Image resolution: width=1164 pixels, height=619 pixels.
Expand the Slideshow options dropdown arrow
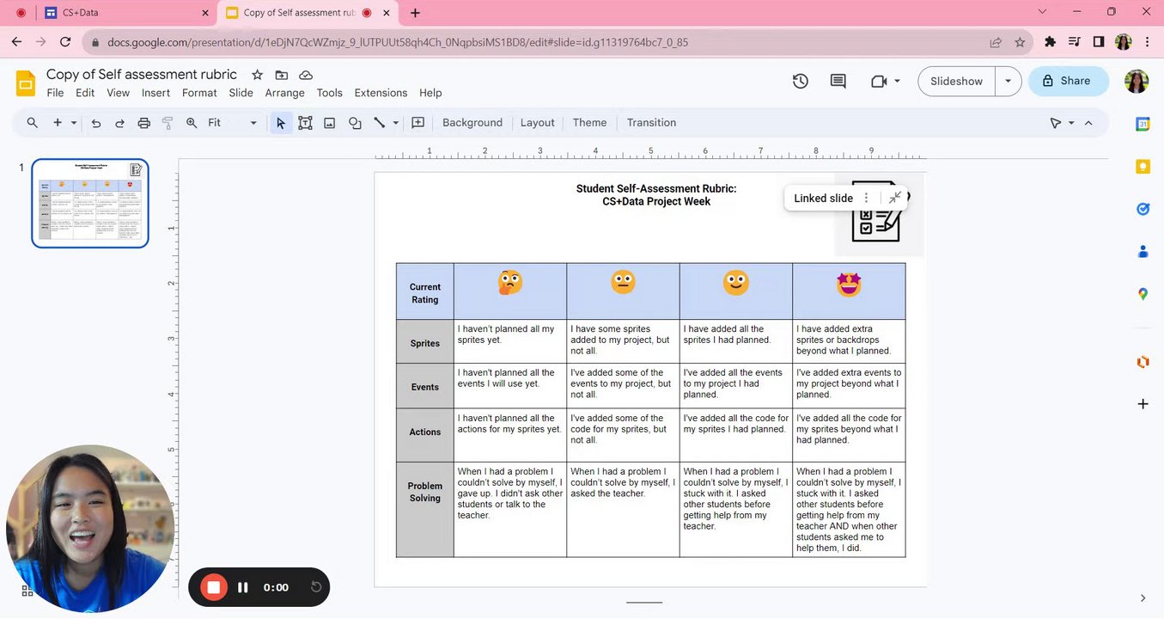click(x=1009, y=81)
